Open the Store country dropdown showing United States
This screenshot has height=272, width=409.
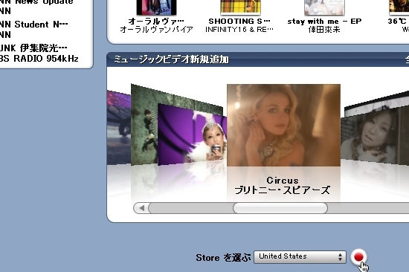coord(300,257)
